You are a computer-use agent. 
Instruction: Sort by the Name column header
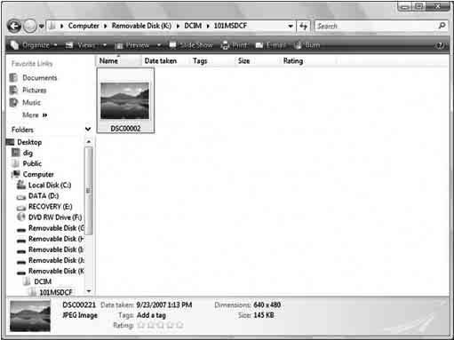(x=118, y=61)
